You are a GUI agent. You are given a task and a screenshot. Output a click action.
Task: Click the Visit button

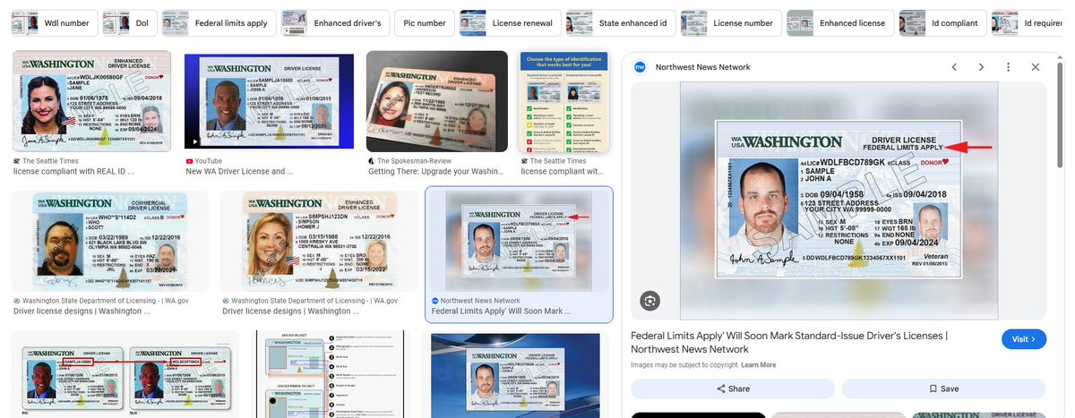1023,339
